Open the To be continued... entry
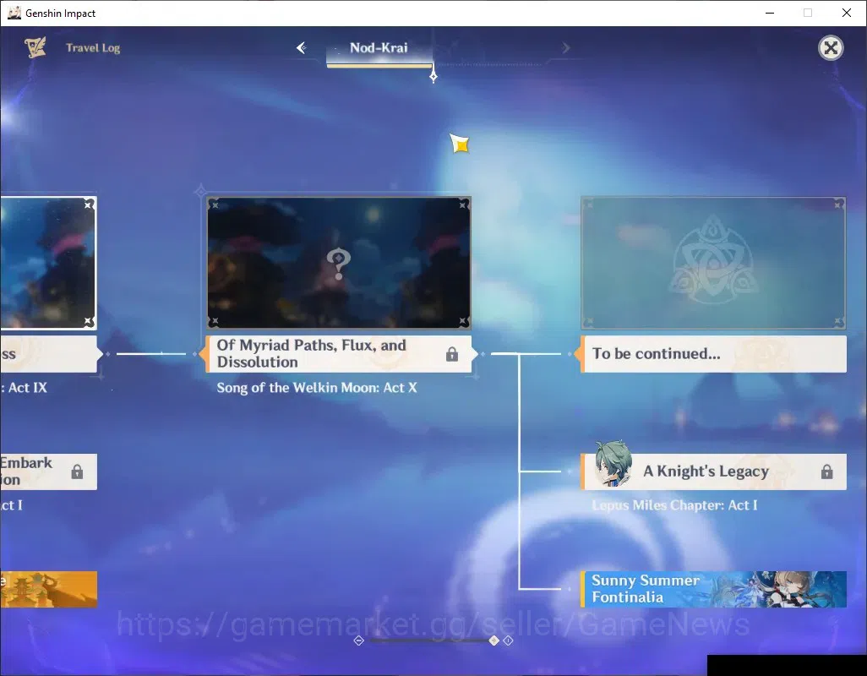 (713, 354)
